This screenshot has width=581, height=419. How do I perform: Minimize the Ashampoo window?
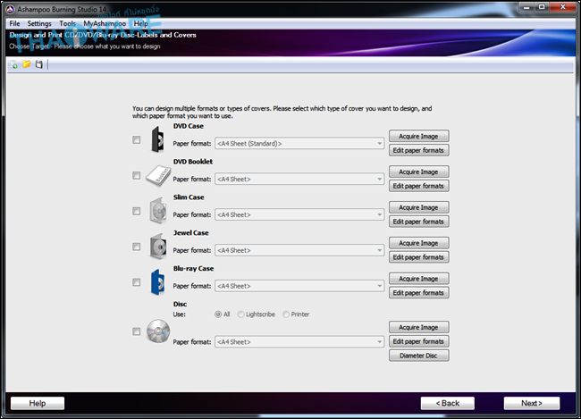coord(526,6)
